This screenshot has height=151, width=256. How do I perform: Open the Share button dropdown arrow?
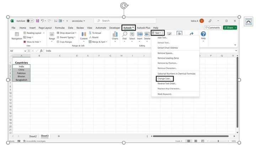[236, 28]
